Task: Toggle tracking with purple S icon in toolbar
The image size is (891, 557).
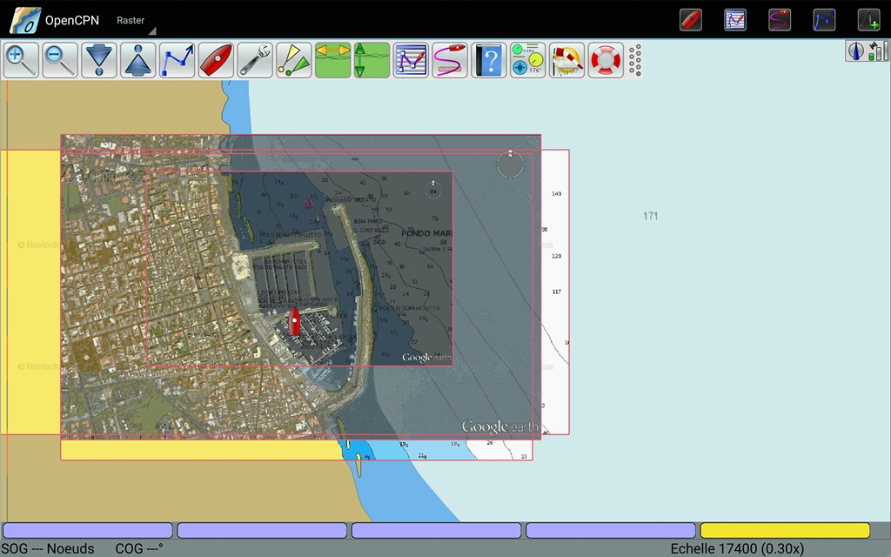Action: [450, 60]
